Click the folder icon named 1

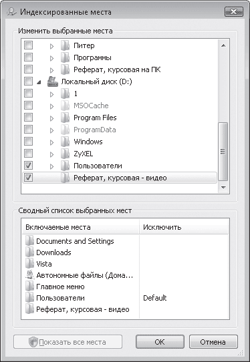click(65, 94)
